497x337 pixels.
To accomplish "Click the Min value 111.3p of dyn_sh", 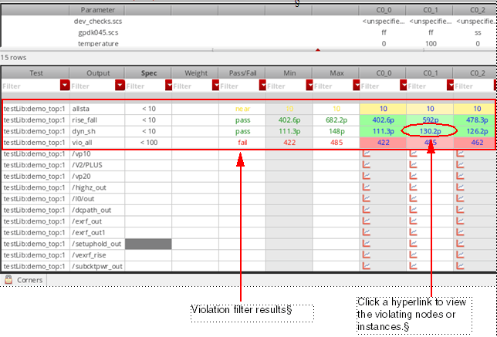I will 289,131.
